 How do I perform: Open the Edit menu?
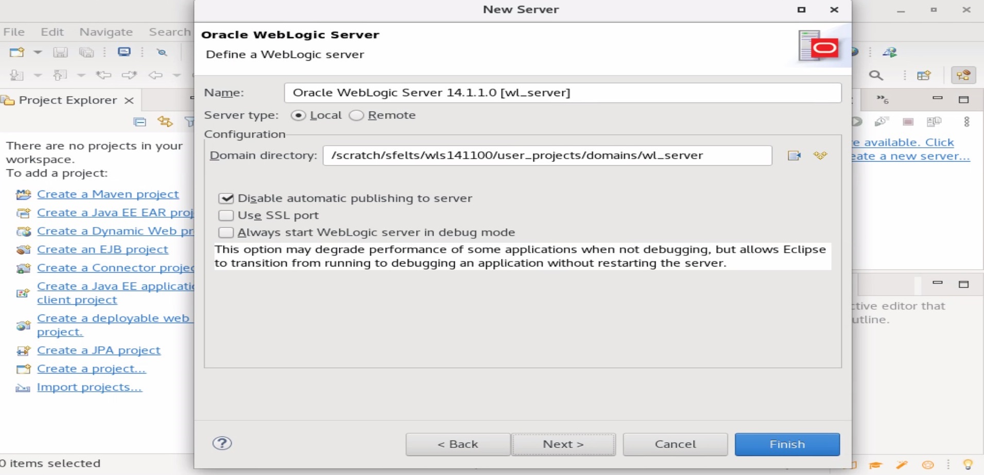(52, 32)
